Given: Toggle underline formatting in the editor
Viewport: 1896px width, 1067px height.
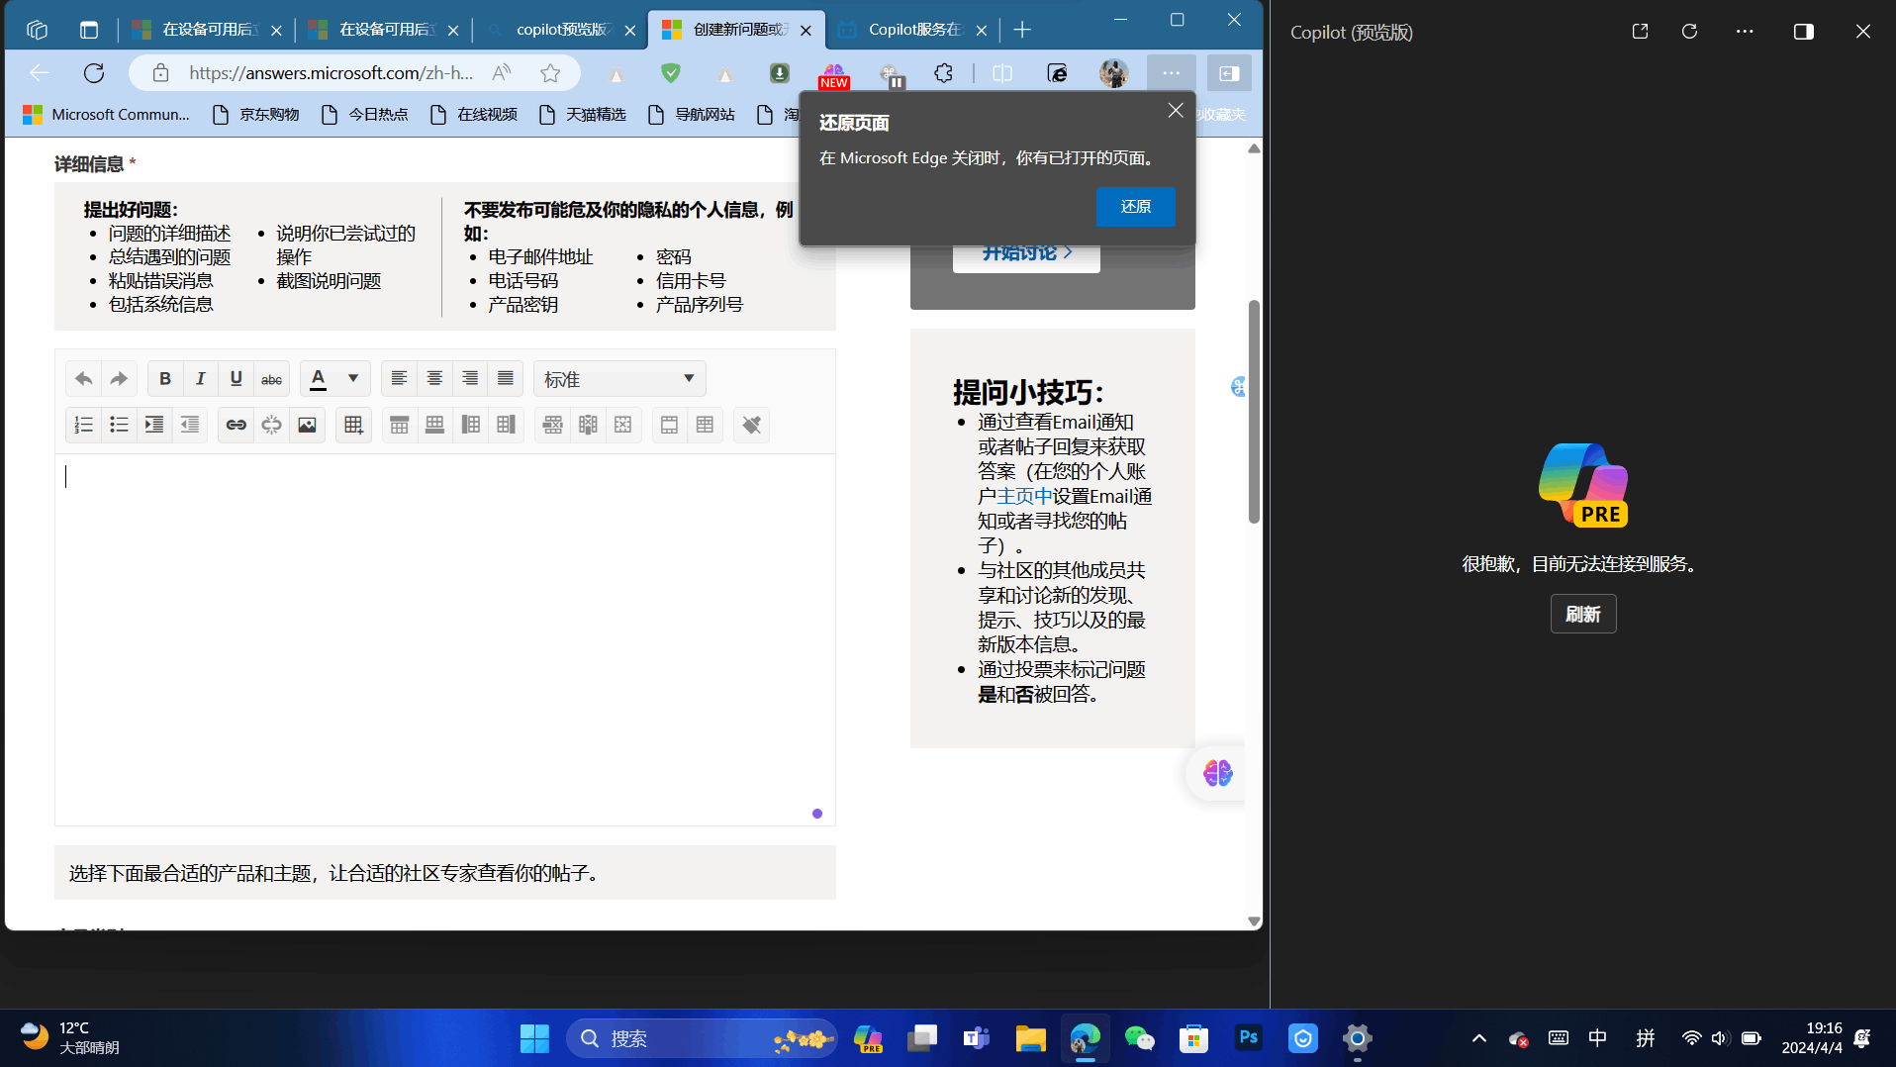Looking at the screenshot, I should [237, 379].
